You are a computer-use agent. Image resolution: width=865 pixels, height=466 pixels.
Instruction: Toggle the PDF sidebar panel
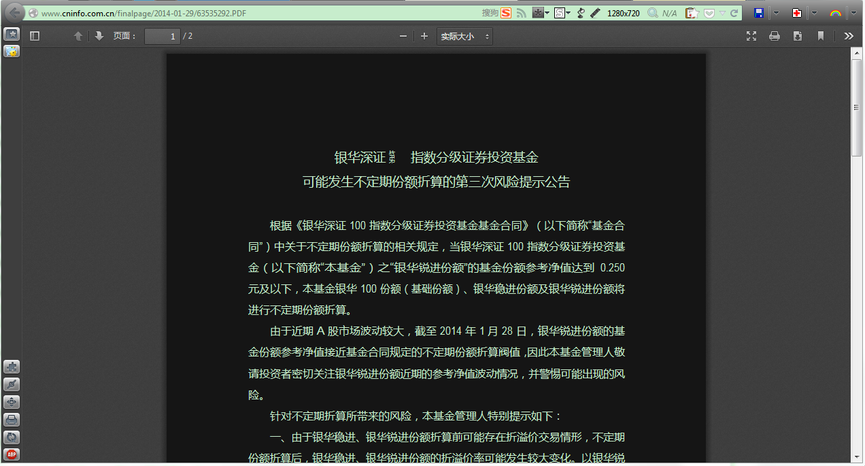35,36
